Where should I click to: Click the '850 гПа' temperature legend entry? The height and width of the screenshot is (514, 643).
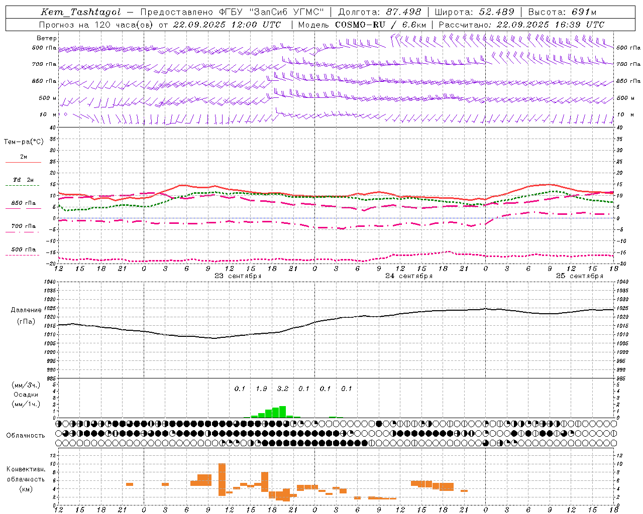[x=24, y=203]
